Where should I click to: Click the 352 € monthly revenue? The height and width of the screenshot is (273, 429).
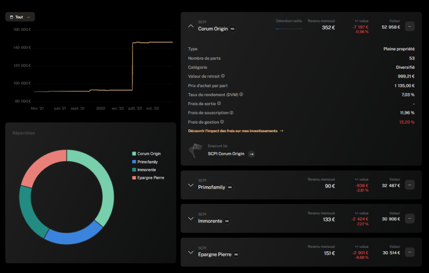[328, 28]
